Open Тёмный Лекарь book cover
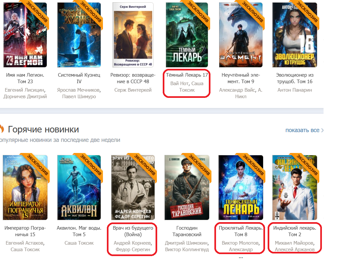350x259 pixels. coord(187,35)
